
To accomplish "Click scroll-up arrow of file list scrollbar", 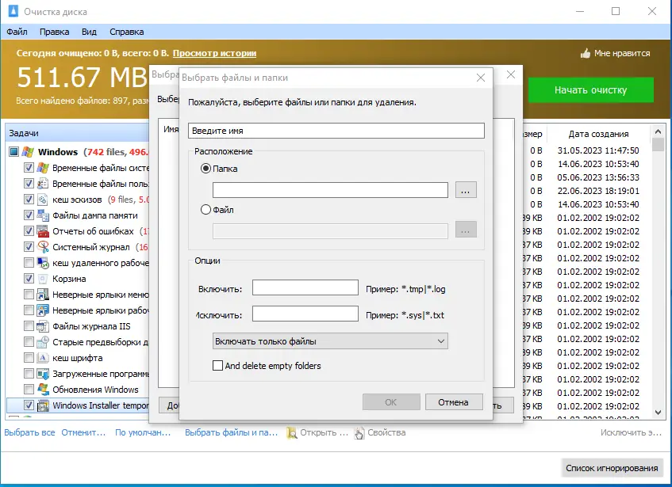I will click(659, 131).
